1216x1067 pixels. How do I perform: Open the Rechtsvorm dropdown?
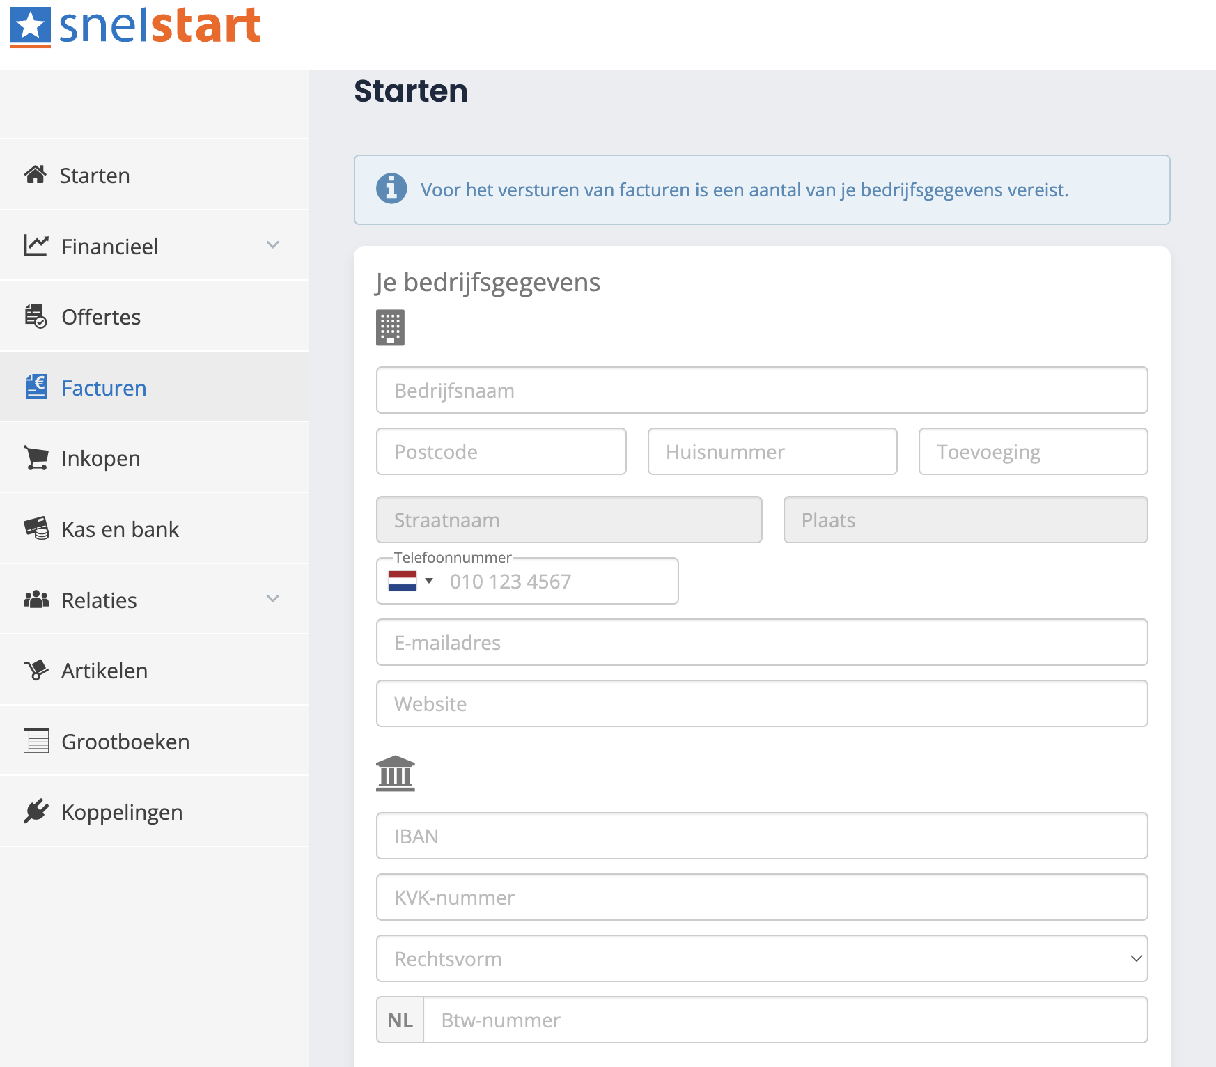pyautogui.click(x=762, y=958)
